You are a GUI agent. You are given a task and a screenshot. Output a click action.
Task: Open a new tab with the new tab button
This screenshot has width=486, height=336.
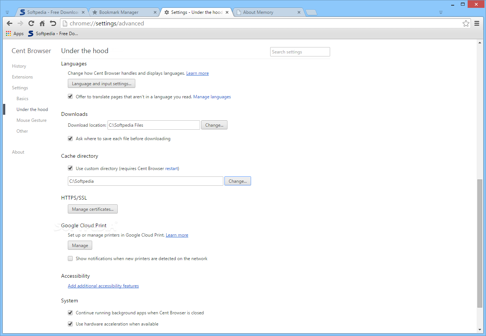point(311,13)
